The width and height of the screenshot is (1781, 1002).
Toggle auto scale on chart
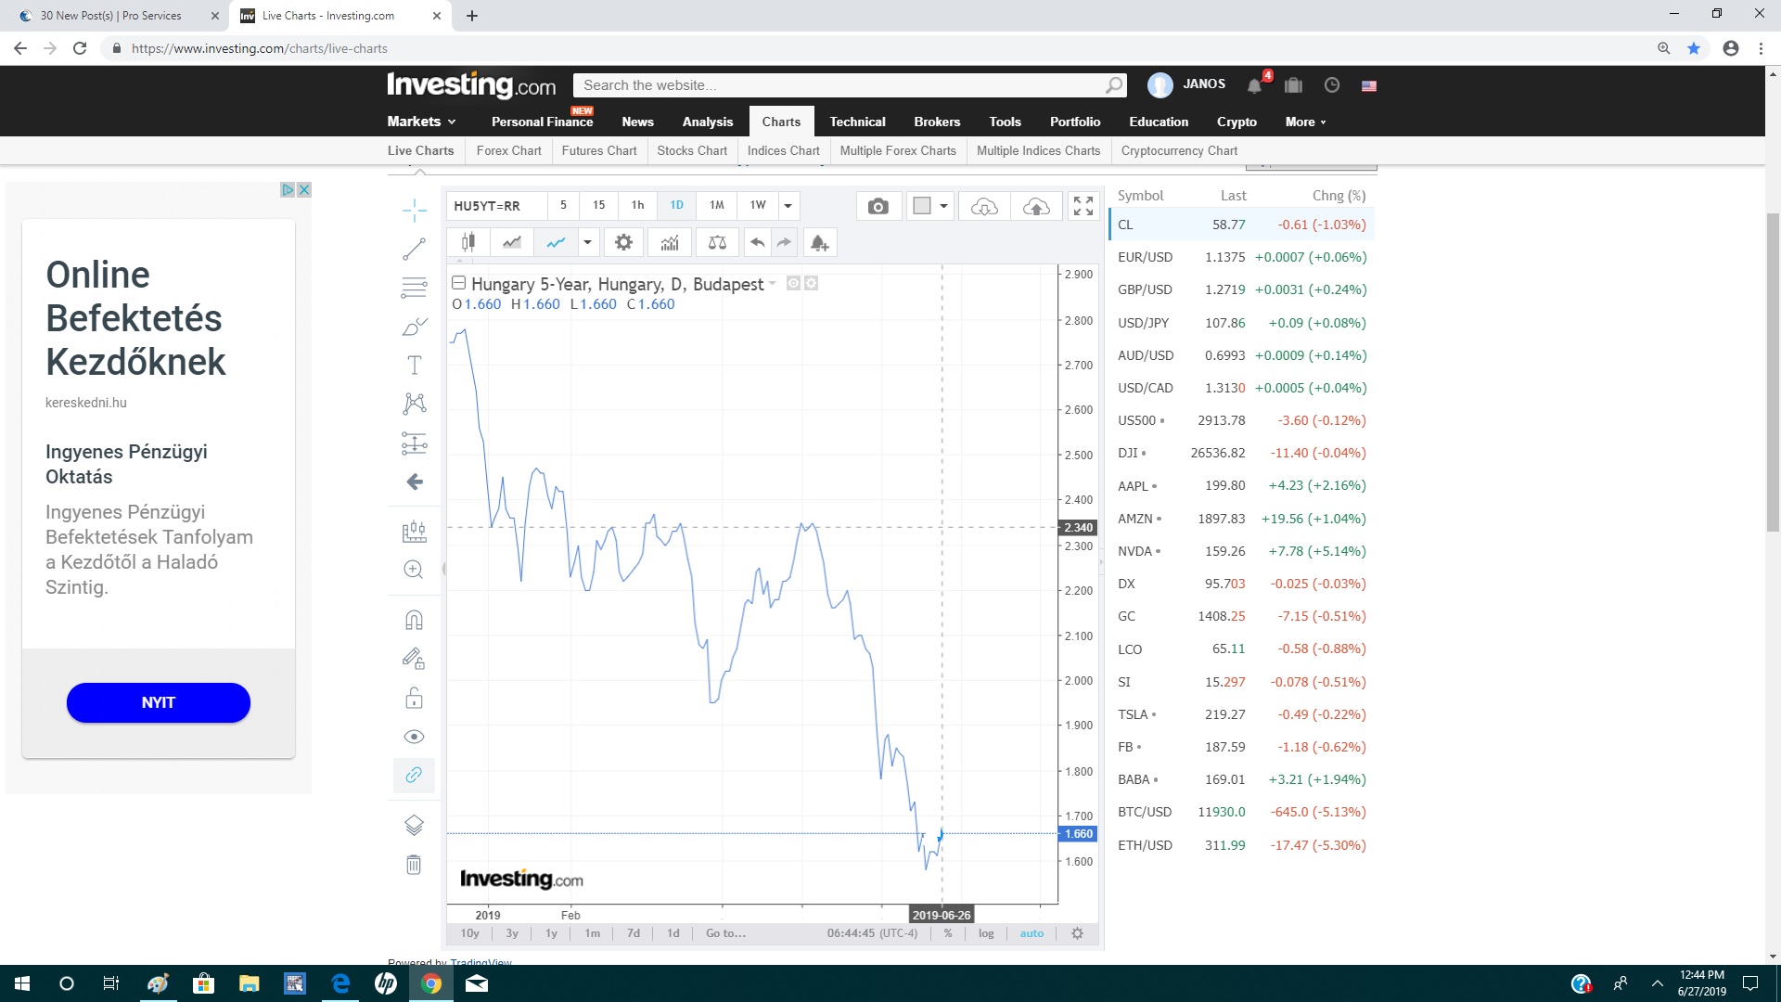click(x=1031, y=933)
